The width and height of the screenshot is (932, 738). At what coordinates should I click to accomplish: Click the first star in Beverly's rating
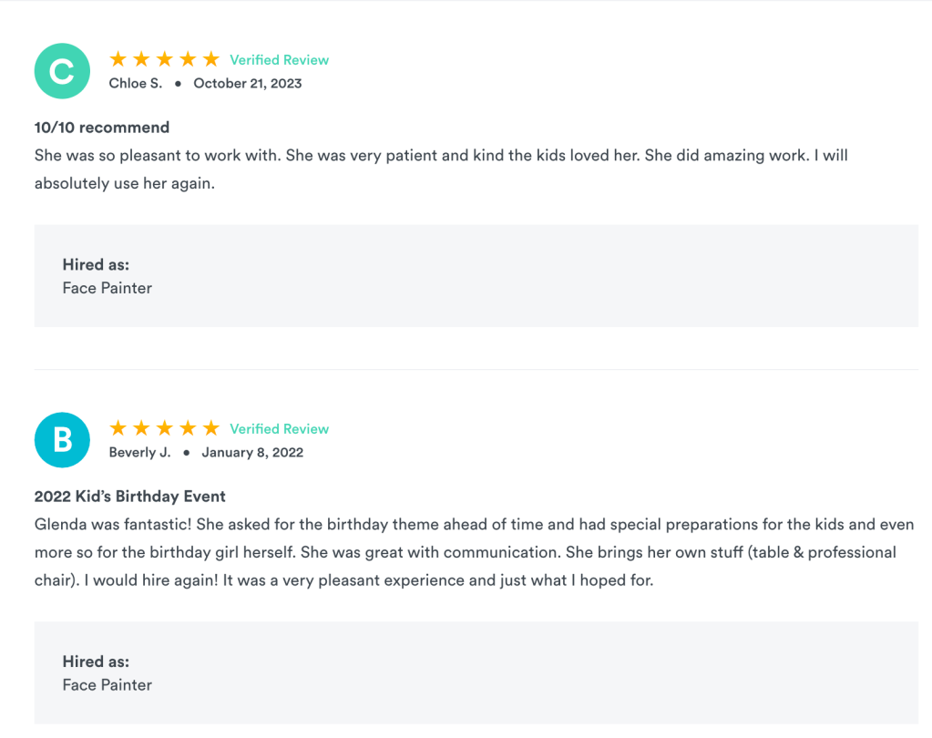pyautogui.click(x=118, y=428)
